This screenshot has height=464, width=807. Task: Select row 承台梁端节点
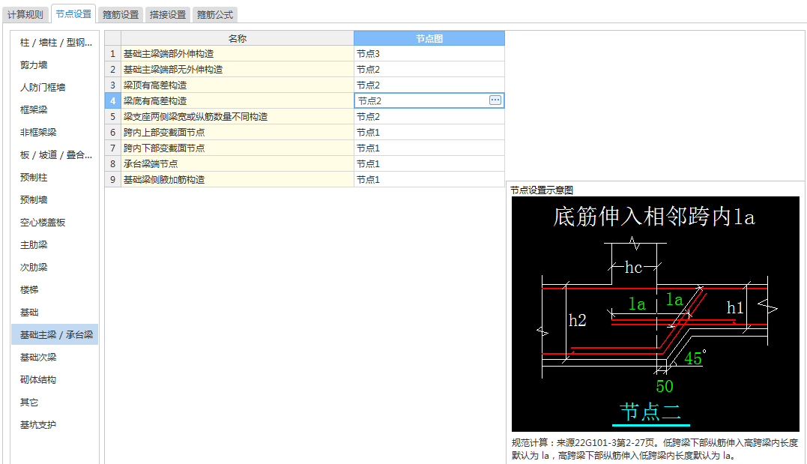pyautogui.click(x=238, y=163)
